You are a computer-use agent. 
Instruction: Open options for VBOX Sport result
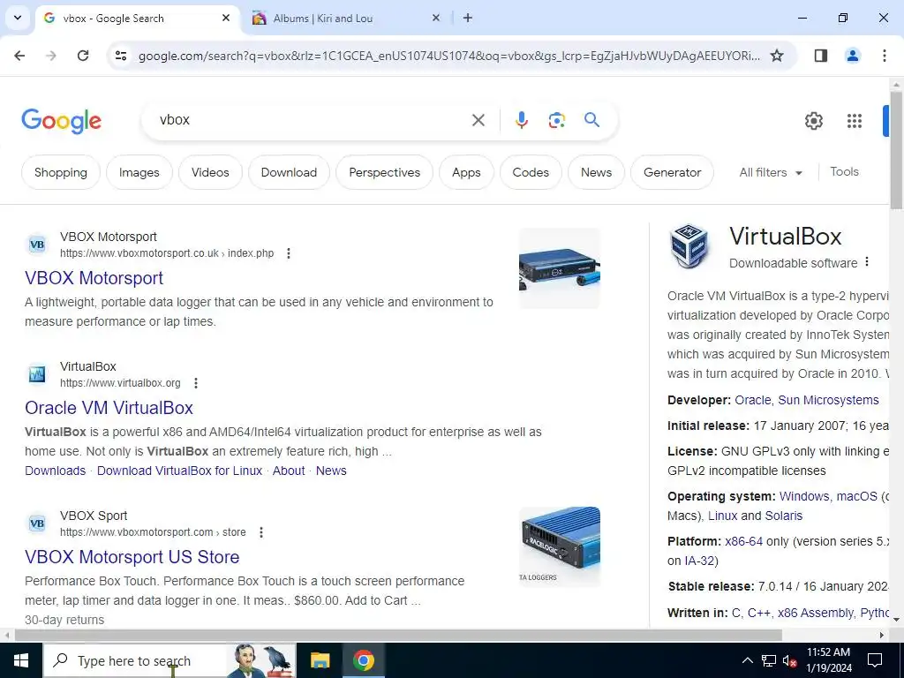(x=261, y=532)
